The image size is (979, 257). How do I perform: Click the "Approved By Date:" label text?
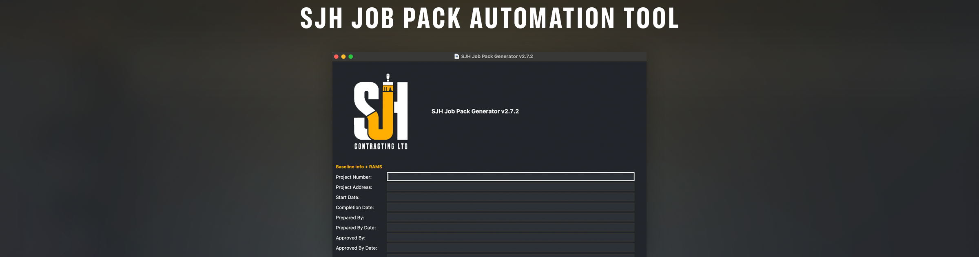pos(356,248)
